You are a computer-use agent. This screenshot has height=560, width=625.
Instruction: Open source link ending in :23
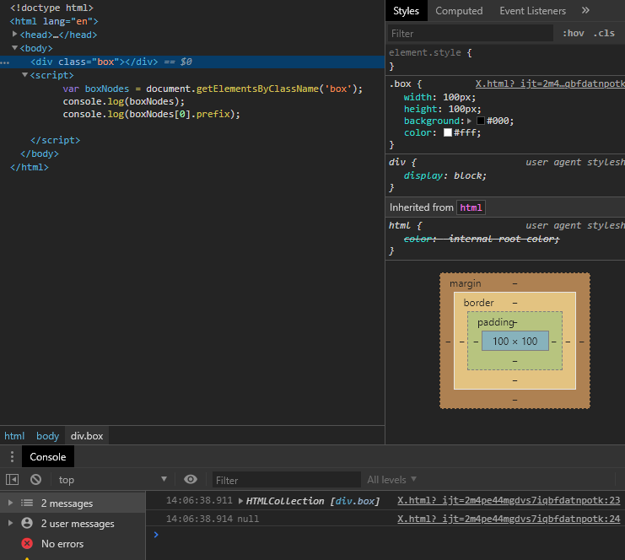pos(509,500)
